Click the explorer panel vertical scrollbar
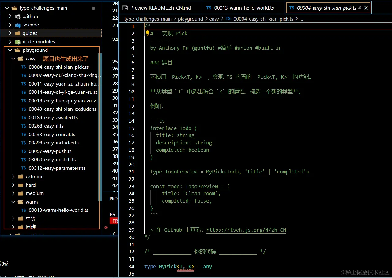 (x=100, y=127)
